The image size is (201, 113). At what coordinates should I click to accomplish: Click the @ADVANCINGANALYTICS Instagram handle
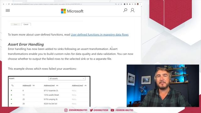point(78,110)
